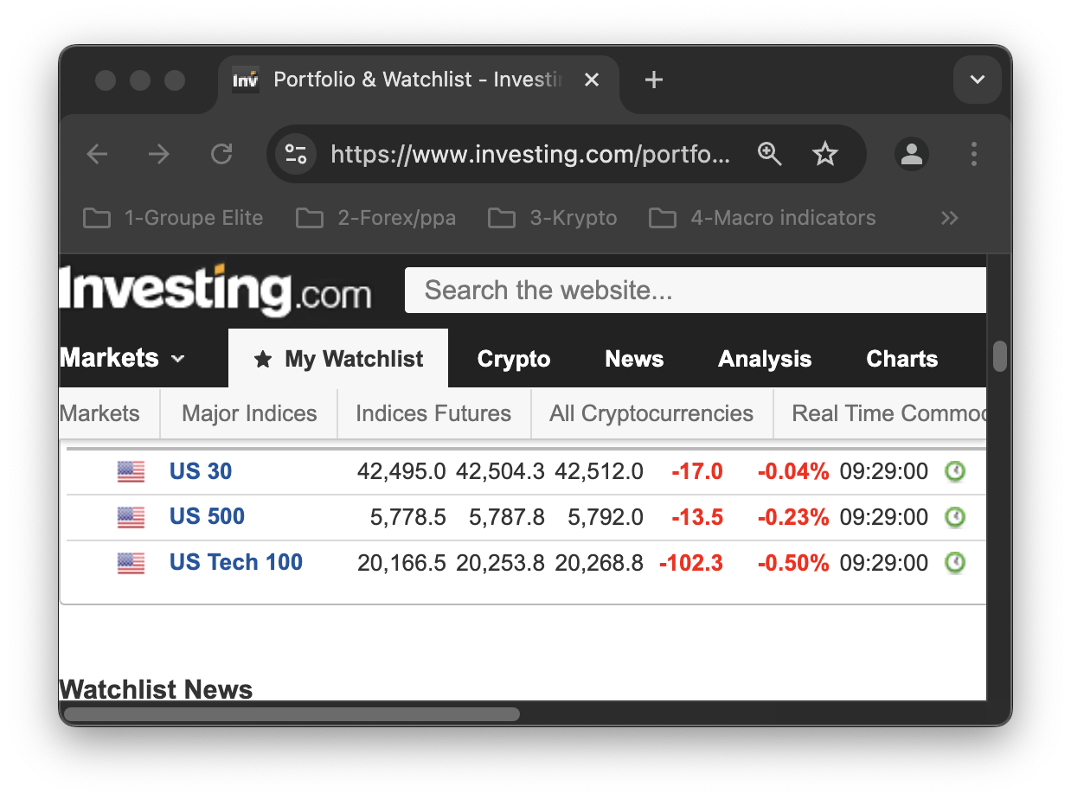
Task: Click the horizontal scrollbar thumb
Action: [x=292, y=714]
